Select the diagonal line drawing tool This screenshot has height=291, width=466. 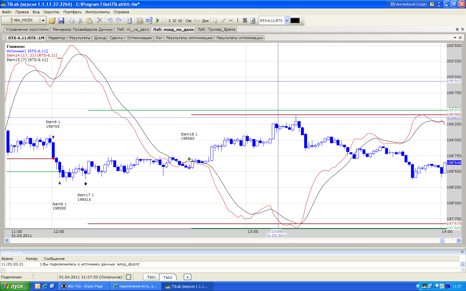coord(223,20)
